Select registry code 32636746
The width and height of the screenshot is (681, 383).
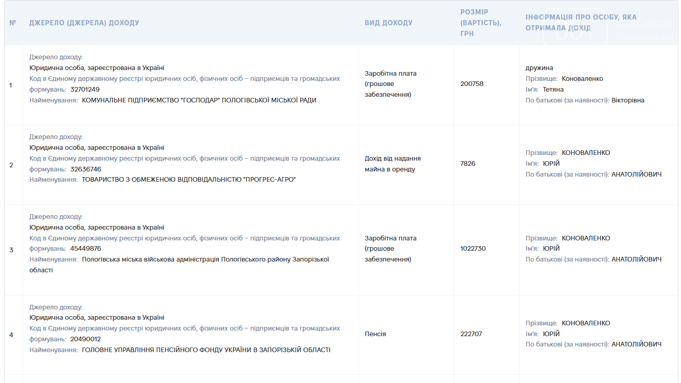click(85, 169)
